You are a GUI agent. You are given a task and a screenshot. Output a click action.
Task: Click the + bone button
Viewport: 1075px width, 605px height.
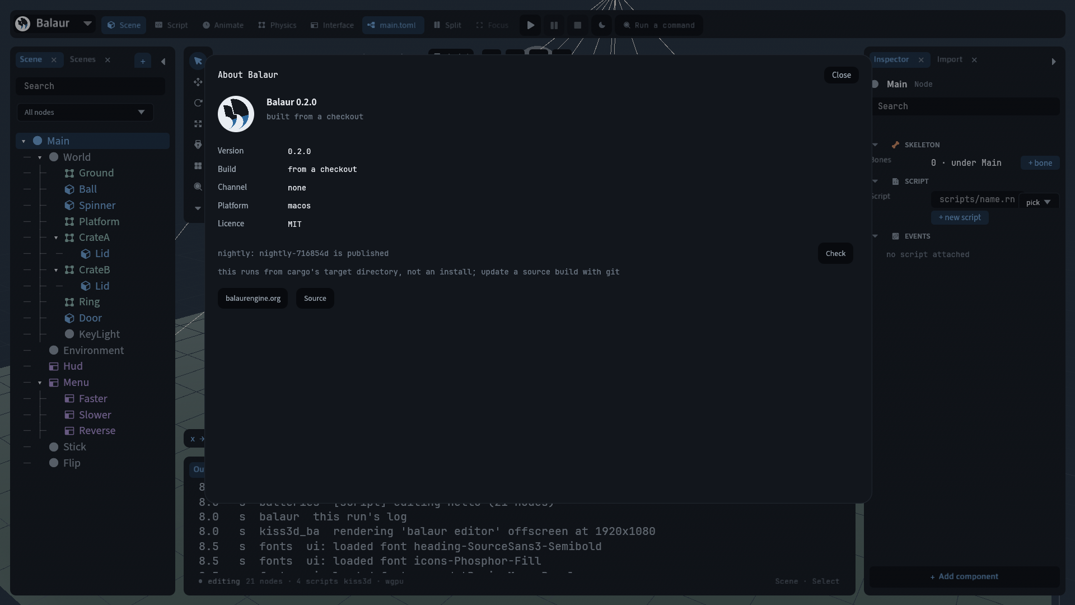1040,163
